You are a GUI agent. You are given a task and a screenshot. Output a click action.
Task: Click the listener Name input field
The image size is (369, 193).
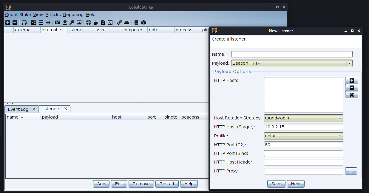click(292, 54)
